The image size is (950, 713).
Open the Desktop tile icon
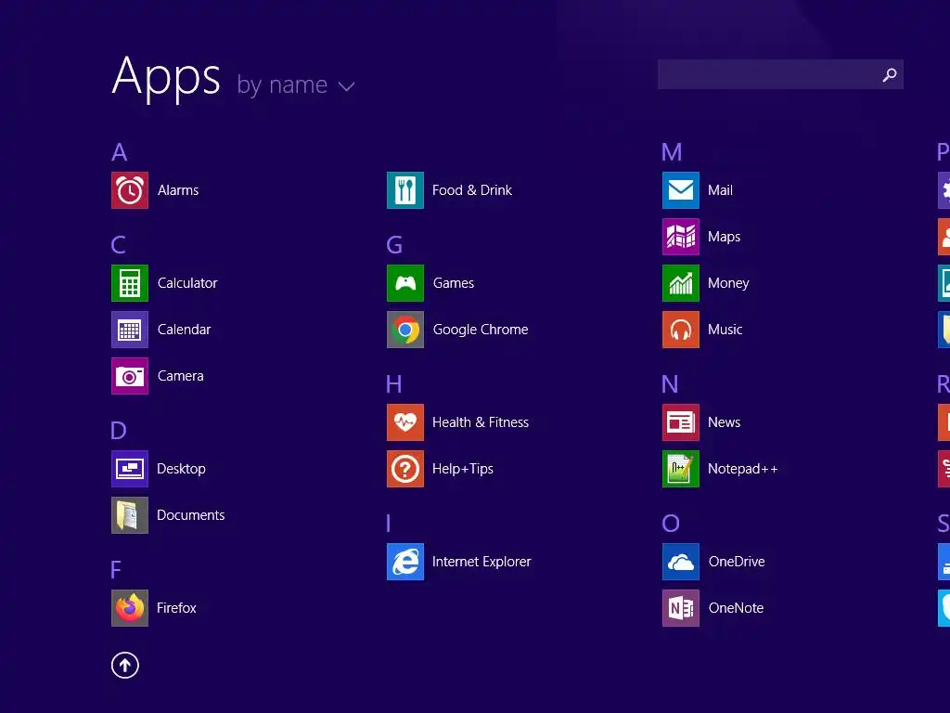(x=130, y=469)
